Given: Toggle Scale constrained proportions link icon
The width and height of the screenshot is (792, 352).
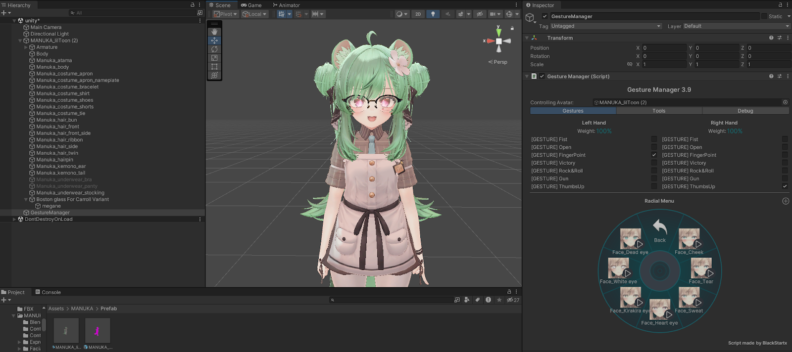Looking at the screenshot, I should [630, 65].
